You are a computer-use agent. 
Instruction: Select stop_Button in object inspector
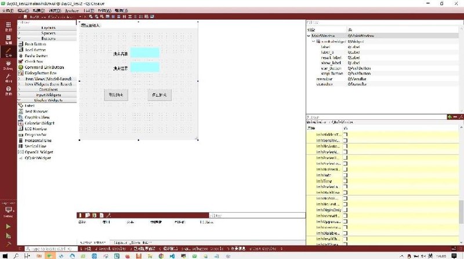(332, 74)
